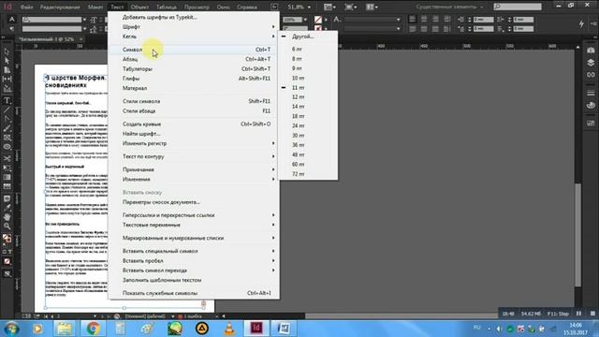
Task: Click the InDesign taskbar button
Action: [256, 329]
